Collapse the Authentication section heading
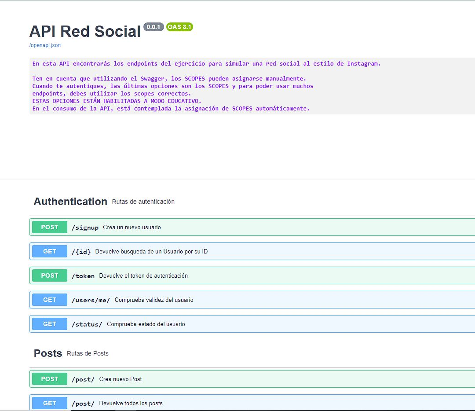The width and height of the screenshot is (475, 411). click(70, 202)
